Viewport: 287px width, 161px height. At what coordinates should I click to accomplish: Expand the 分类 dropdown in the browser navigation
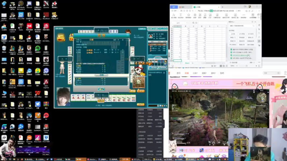pos(195,73)
